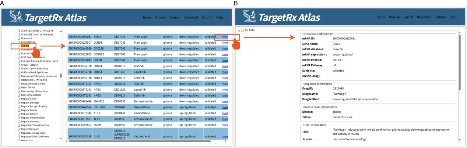This screenshot has height=148, width=467.
Task: Open Download in panel A navigation
Action: [190, 17]
